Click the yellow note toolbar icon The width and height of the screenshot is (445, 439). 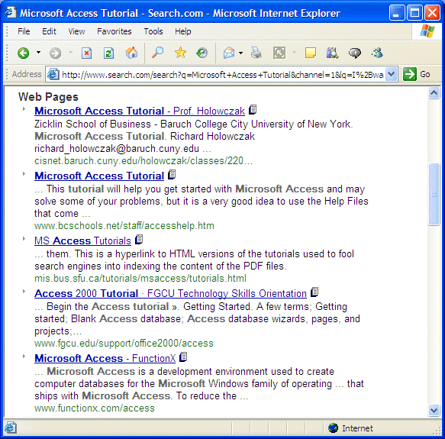tap(311, 53)
